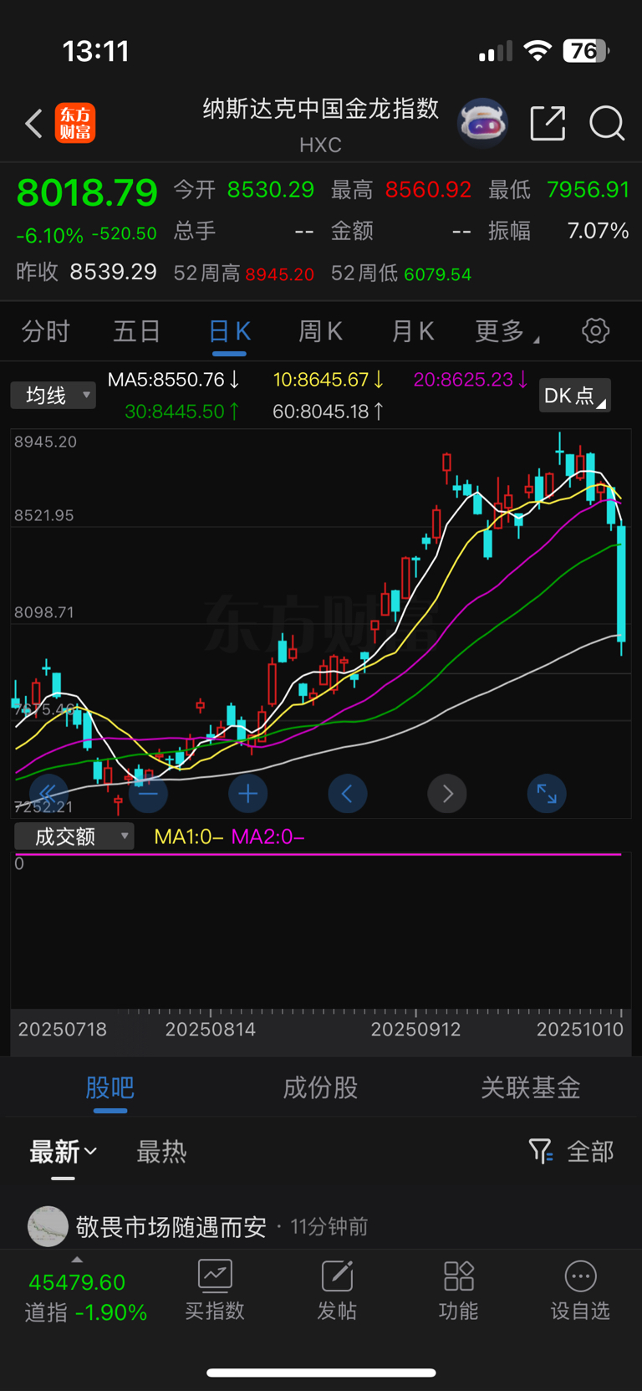
Task: Open the robot assistant avatar icon
Action: [x=483, y=123]
